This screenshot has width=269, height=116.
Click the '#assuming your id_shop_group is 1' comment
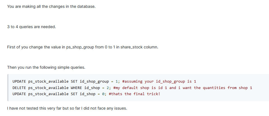(x=159, y=82)
